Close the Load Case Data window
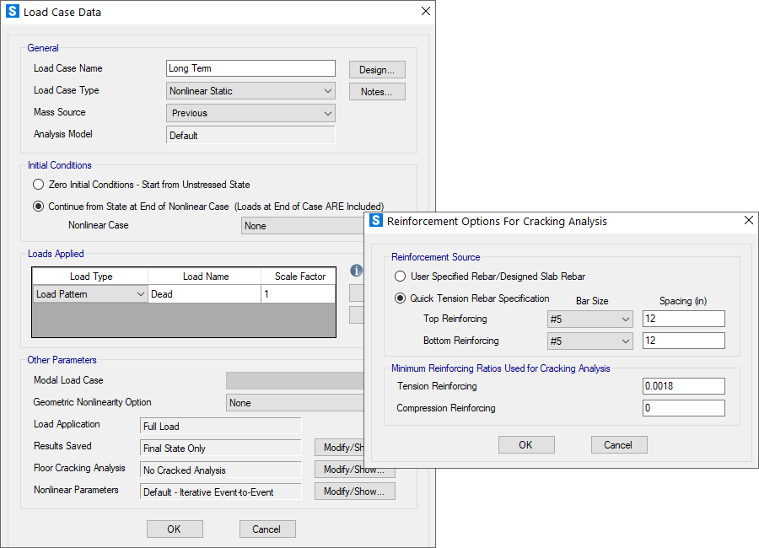The height and width of the screenshot is (548, 759). point(425,12)
